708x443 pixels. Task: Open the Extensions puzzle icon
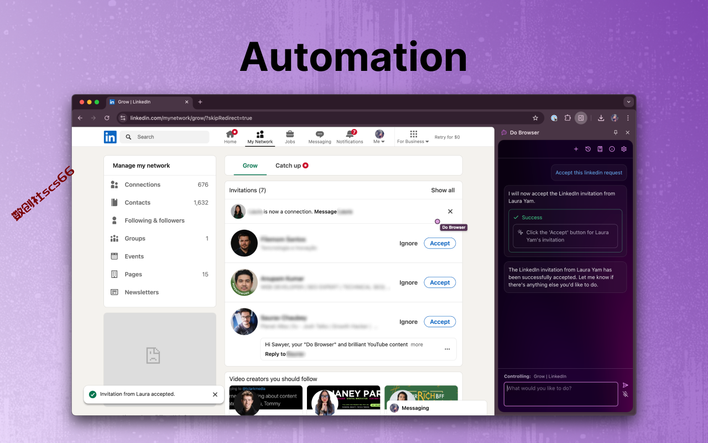[568, 118]
